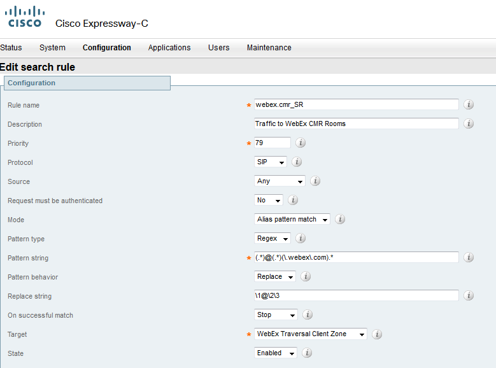Image resolution: width=496 pixels, height=368 pixels.
Task: Open the Users menu
Action: point(218,48)
